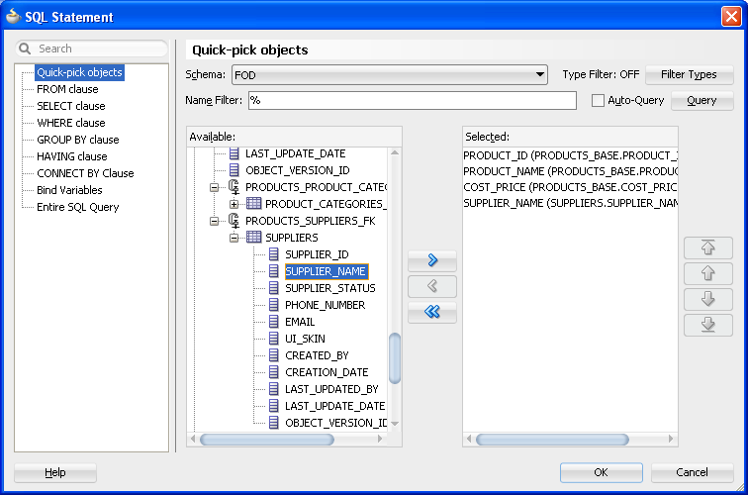Click the PRODUCTS_SUPPLIERS_FK foreign key icon
748x495 pixels.
(x=234, y=221)
